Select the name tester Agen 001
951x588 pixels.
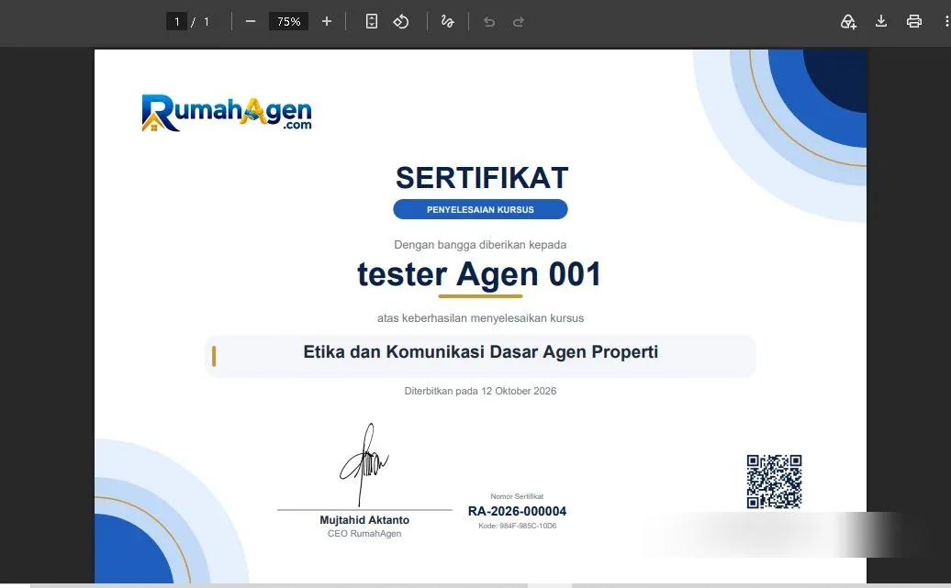[479, 274]
